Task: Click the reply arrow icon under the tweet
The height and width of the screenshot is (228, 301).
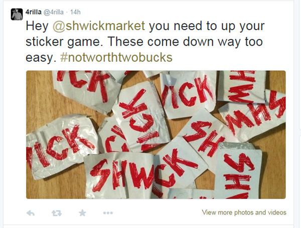Action: [31, 213]
